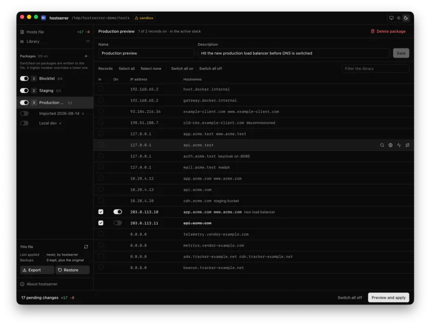The image size is (431, 327).
Task: Click the 93.184.216.34 IP address cell
Action: [x=145, y=112]
